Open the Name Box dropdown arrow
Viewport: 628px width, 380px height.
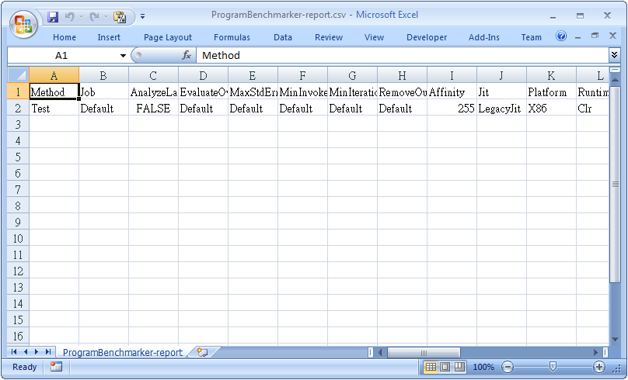[123, 56]
